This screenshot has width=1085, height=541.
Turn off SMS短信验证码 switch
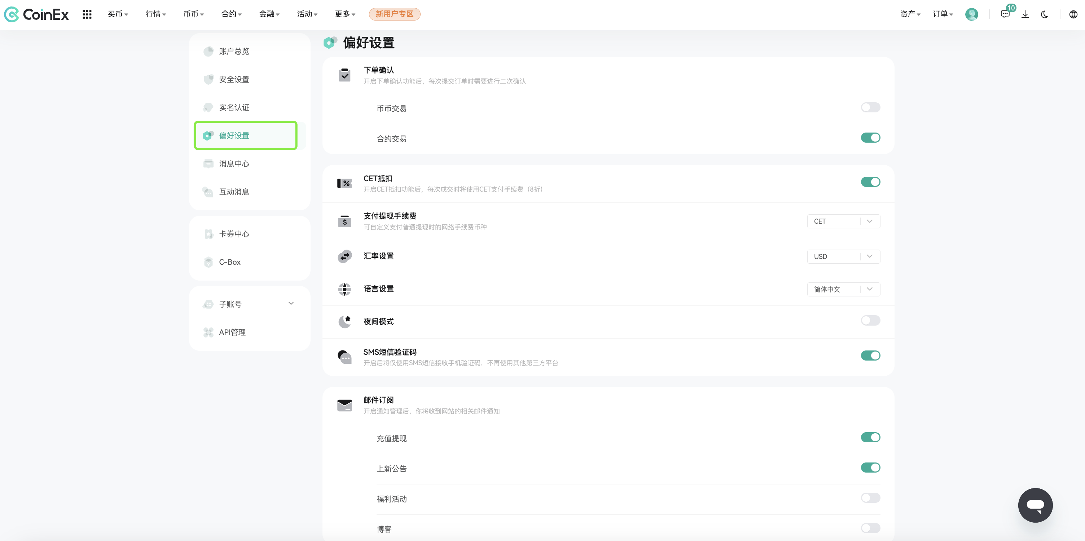click(870, 356)
